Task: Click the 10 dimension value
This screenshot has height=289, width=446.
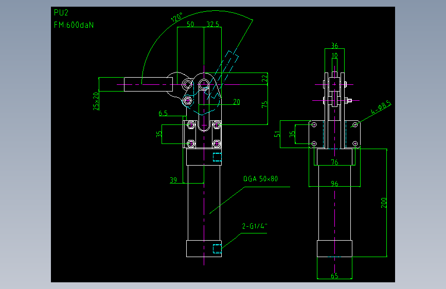Action: [x=335, y=56]
